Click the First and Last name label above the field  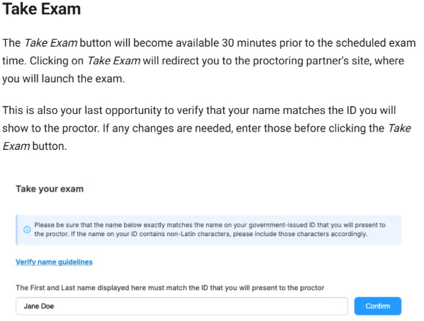coord(170,288)
